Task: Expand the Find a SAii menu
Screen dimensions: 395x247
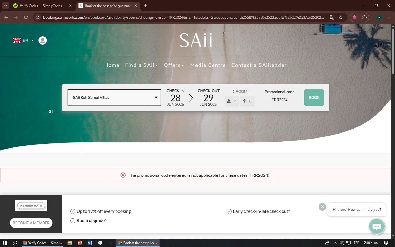Action: pos(141,65)
